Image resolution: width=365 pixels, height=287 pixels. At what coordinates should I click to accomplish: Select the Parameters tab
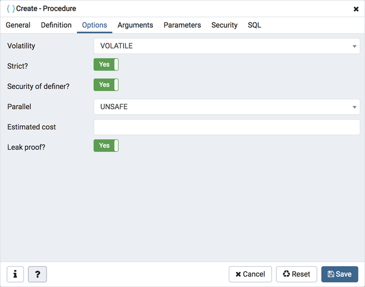tap(182, 25)
